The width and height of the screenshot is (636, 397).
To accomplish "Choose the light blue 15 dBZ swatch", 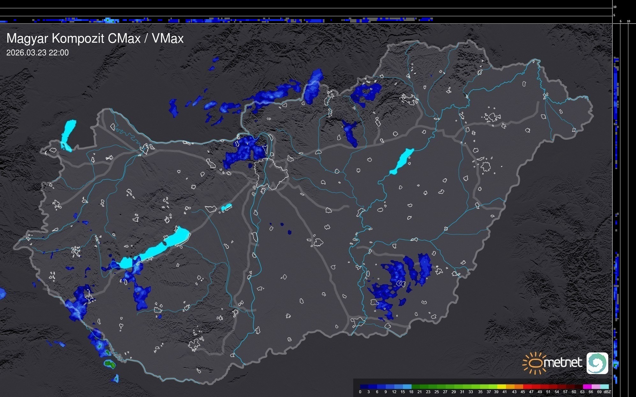I will pyautogui.click(x=407, y=387).
